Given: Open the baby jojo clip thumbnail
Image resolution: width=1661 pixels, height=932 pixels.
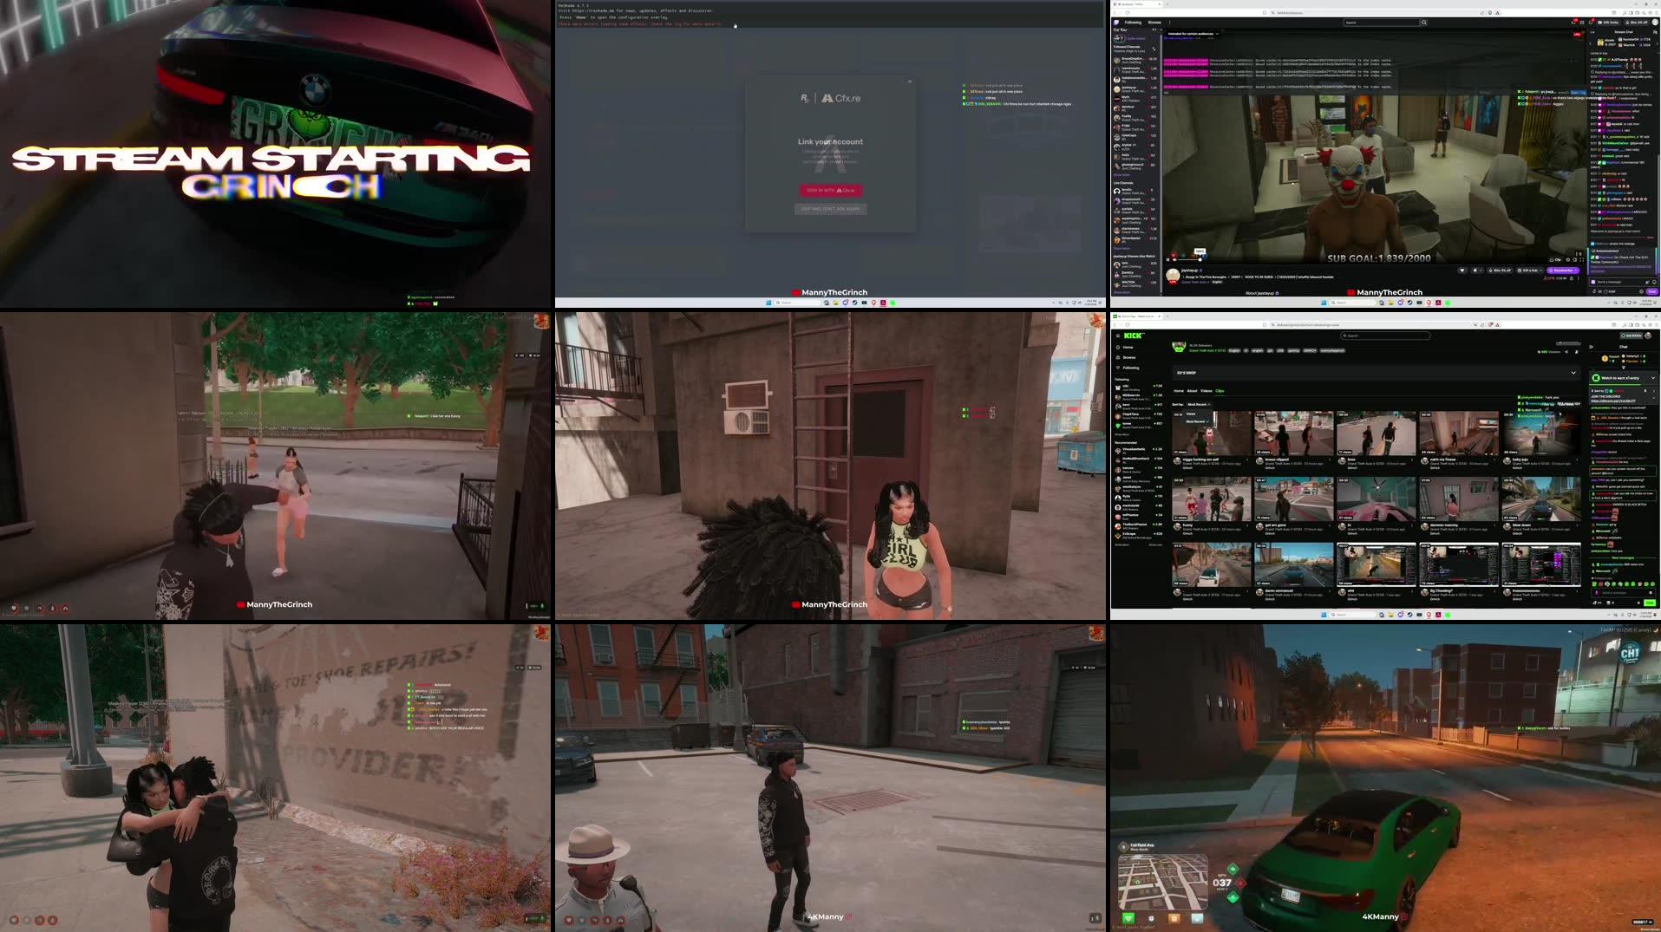Looking at the screenshot, I should tap(1541, 433).
